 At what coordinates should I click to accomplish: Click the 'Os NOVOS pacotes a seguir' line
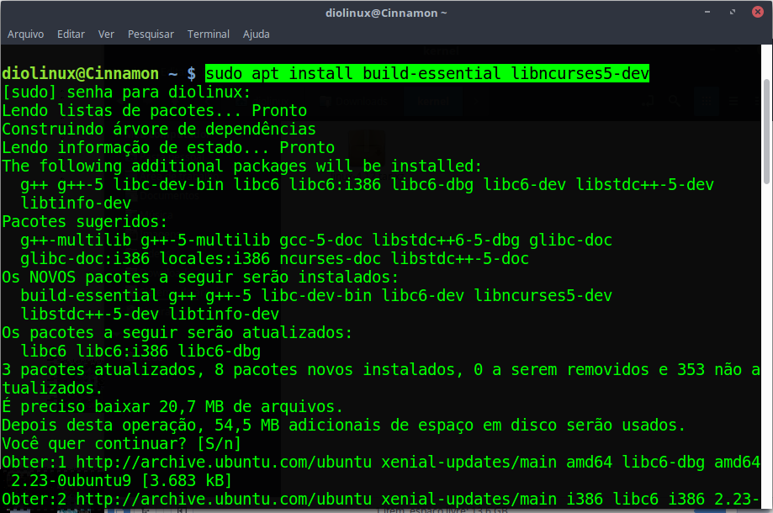pos(200,277)
